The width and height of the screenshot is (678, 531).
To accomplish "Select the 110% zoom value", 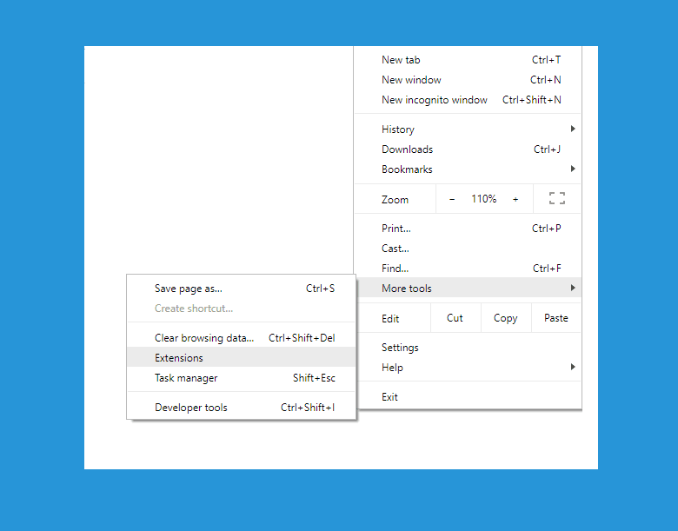I will [x=484, y=199].
